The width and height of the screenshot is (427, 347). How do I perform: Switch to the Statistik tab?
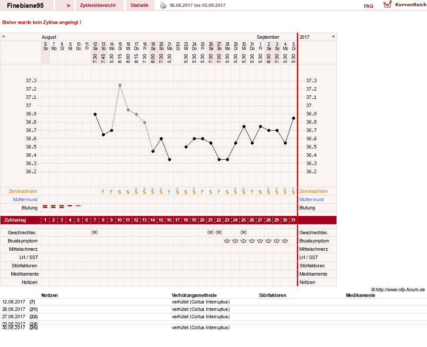coord(139,5)
